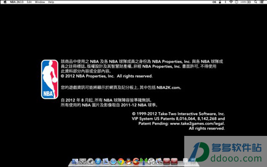Open iPhoto pictures icon in Dock
Screen dimensions: 267x167
[x=159, y=161]
